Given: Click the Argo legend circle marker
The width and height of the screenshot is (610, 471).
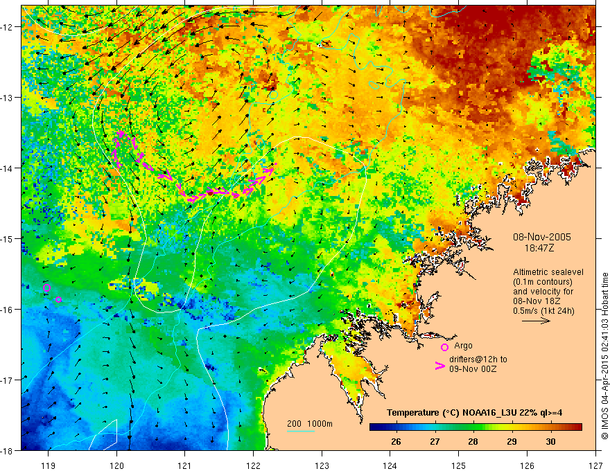Looking at the screenshot, I should coord(444,347).
